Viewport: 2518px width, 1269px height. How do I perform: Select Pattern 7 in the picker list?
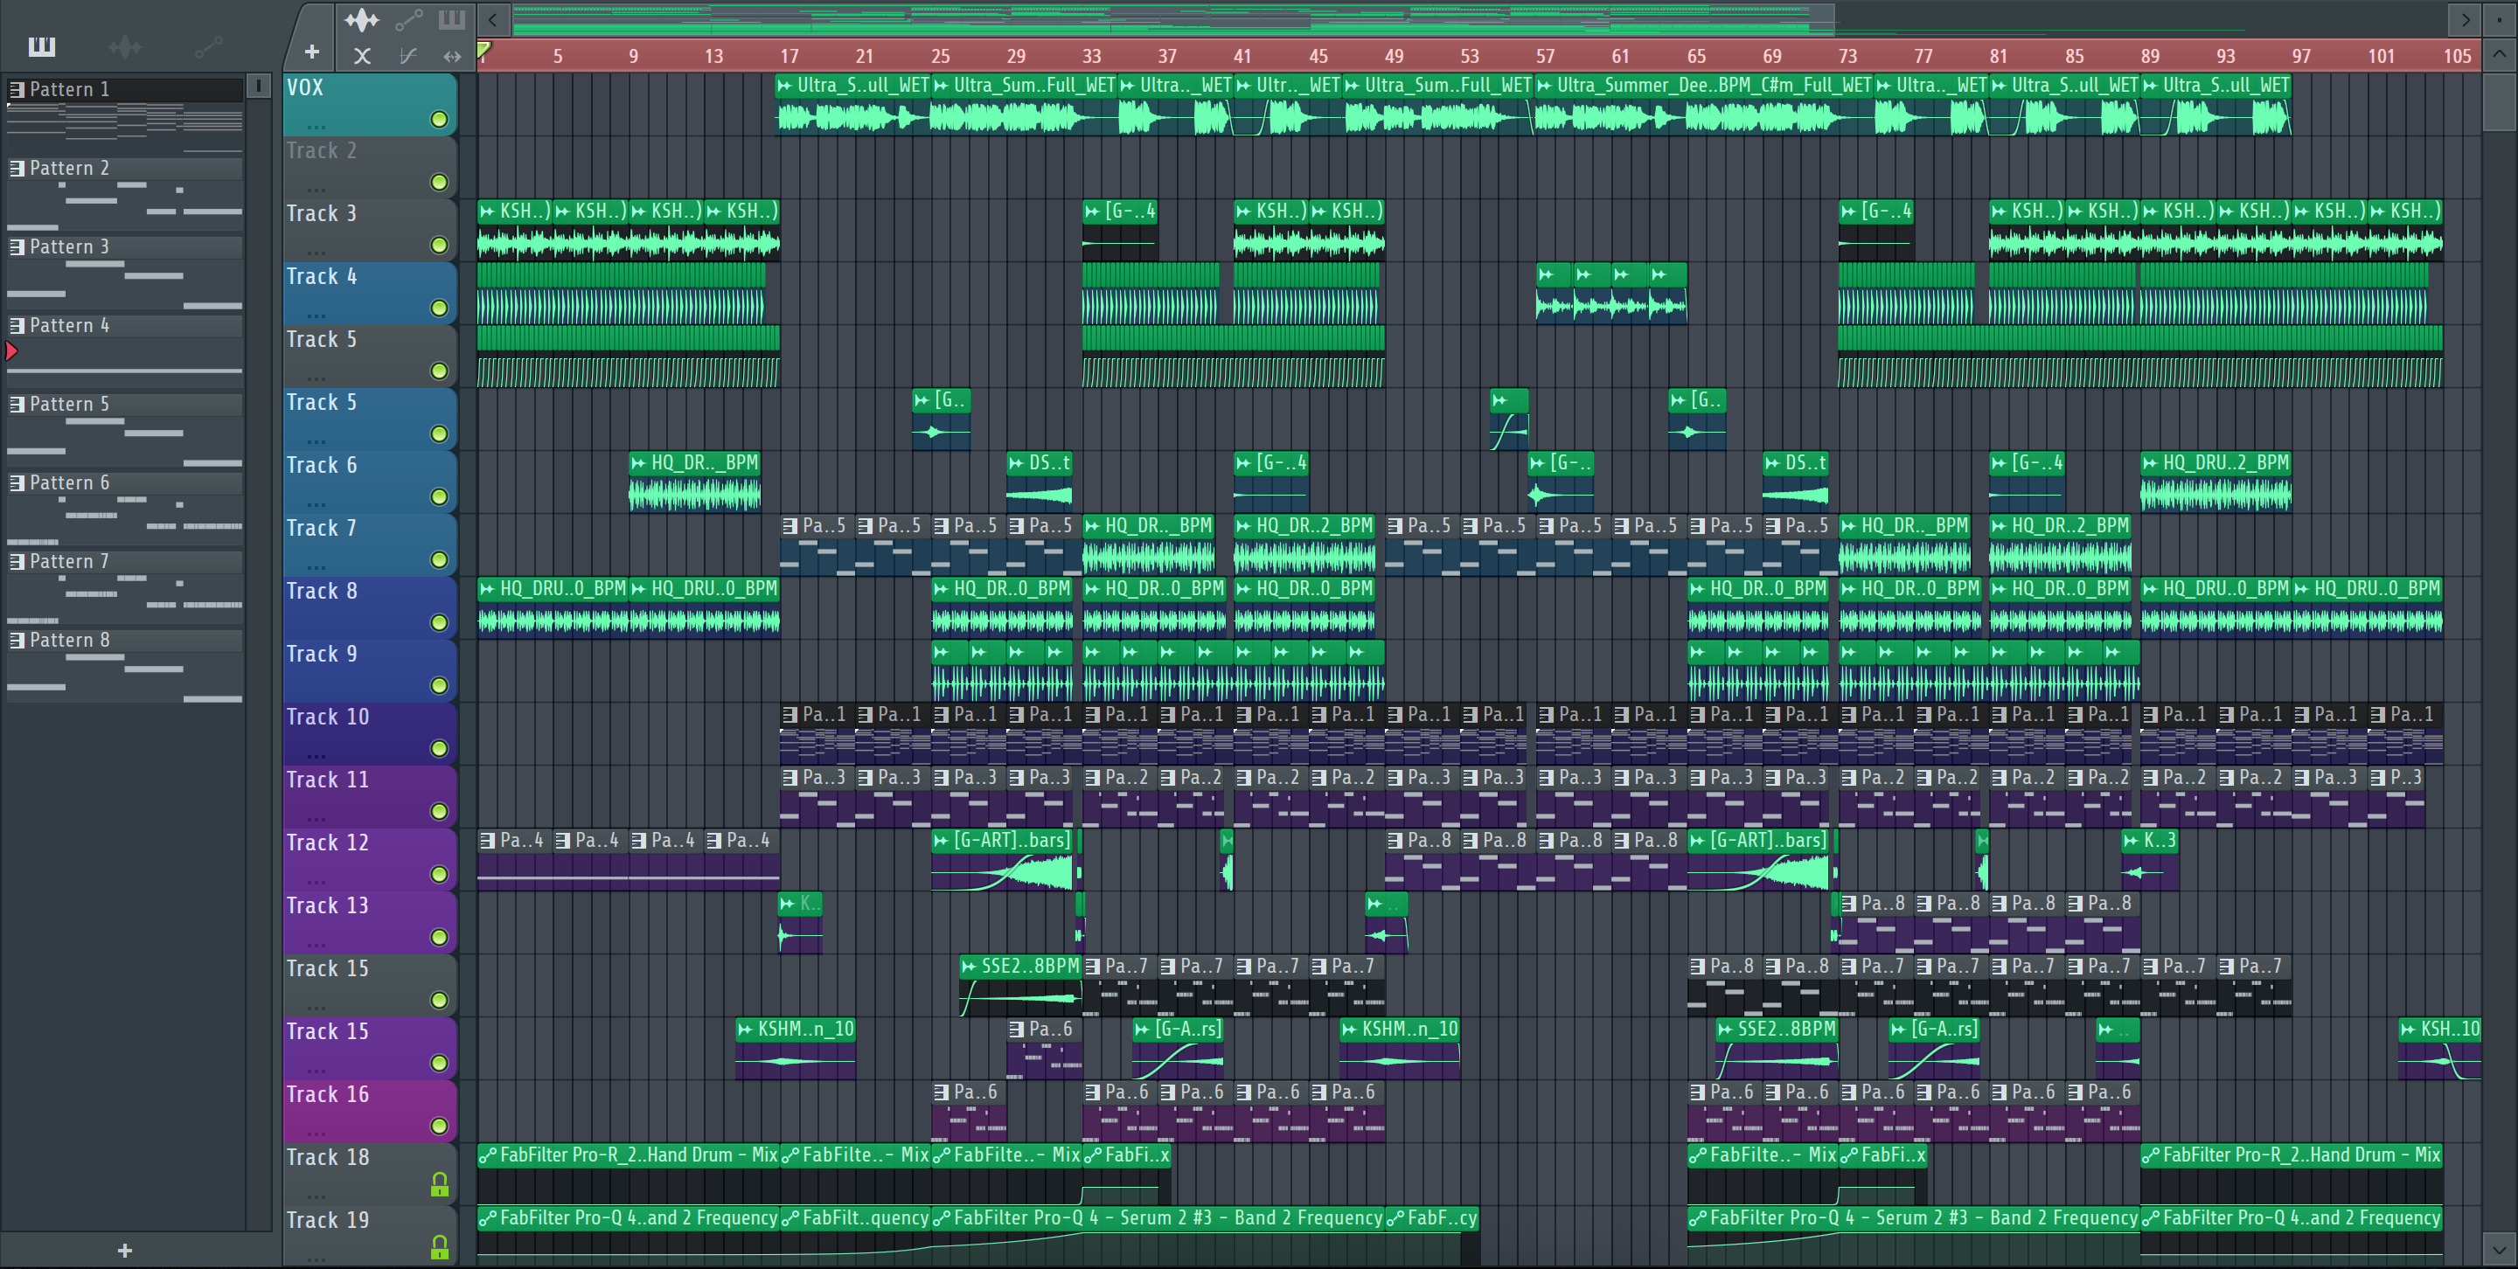tap(125, 562)
